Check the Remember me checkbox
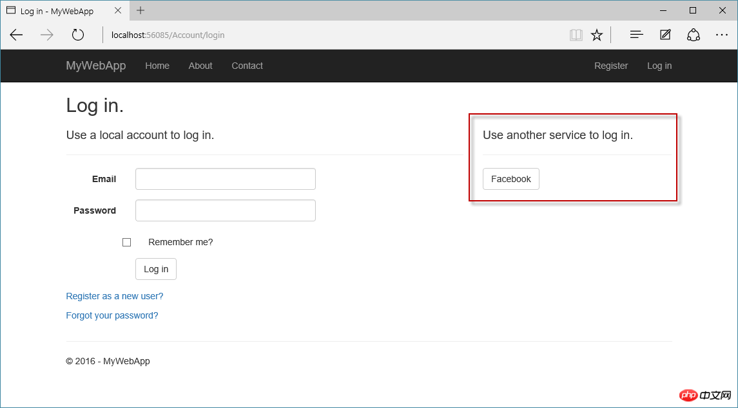The height and width of the screenshot is (408, 738). click(126, 242)
